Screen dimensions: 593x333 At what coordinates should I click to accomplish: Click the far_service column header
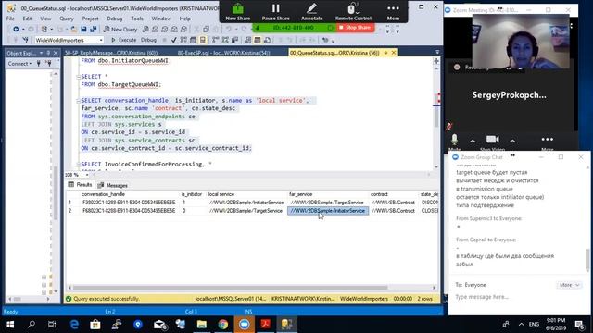pyautogui.click(x=327, y=194)
